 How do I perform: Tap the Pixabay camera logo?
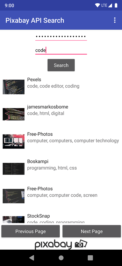point(61,244)
